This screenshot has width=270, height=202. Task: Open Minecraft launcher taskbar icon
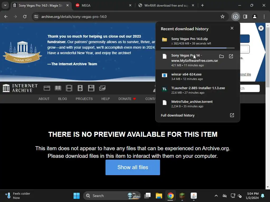click(182, 196)
